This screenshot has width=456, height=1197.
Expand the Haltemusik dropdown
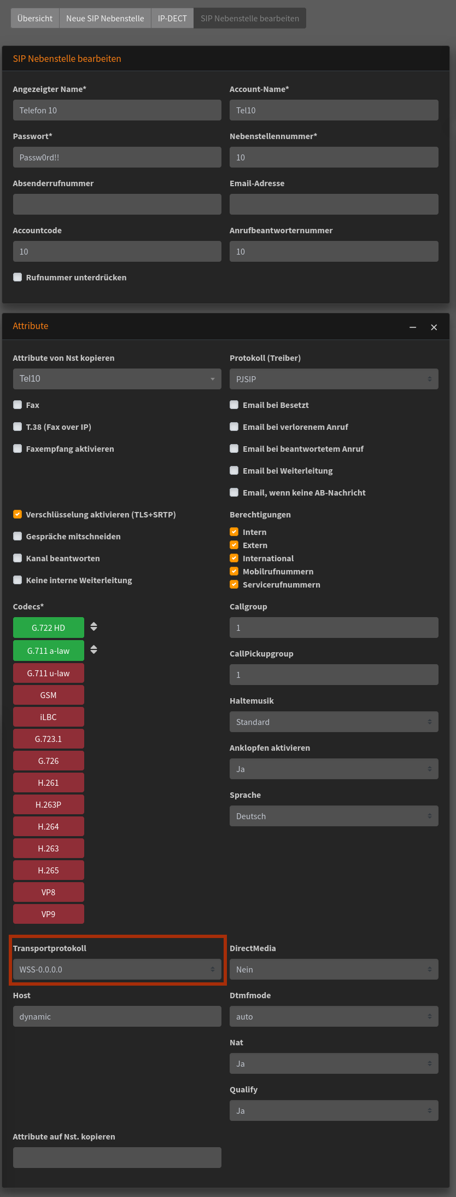coord(334,722)
